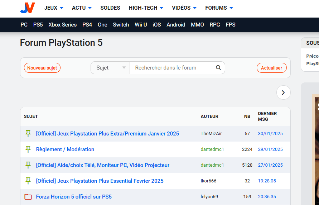319x205 pixels.
Task: Open last message dated 27/01/2025
Action: click(270, 165)
